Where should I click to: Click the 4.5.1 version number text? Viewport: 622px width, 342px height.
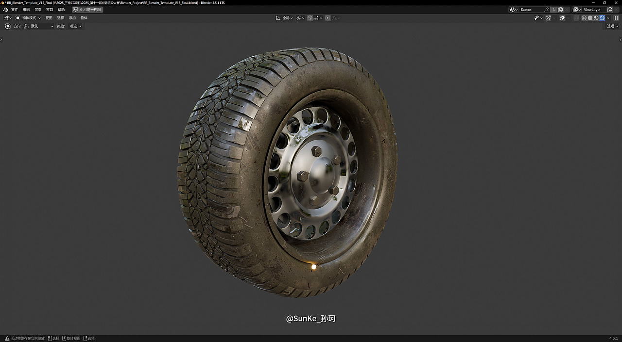click(614, 338)
